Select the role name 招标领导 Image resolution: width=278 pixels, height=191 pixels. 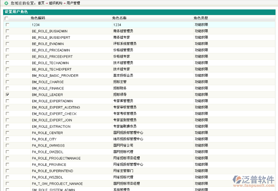(120, 95)
